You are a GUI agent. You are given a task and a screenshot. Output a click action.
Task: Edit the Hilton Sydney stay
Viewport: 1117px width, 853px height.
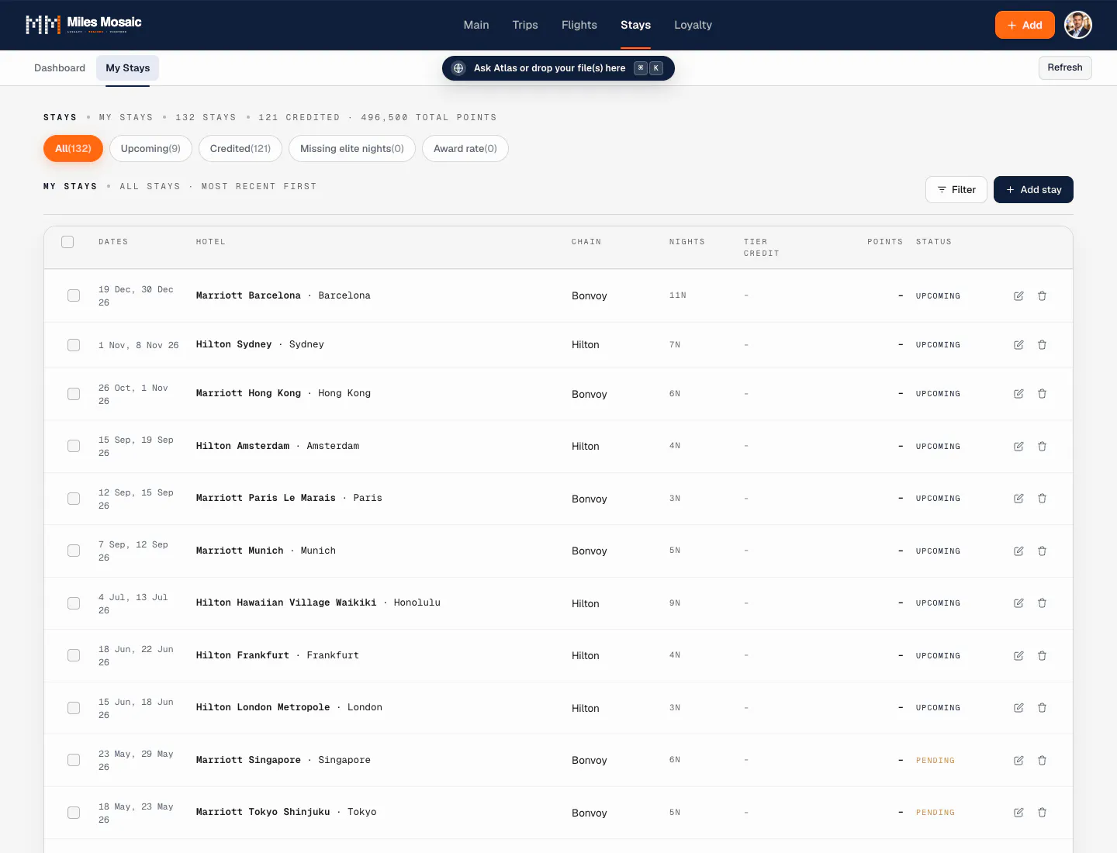1018,344
